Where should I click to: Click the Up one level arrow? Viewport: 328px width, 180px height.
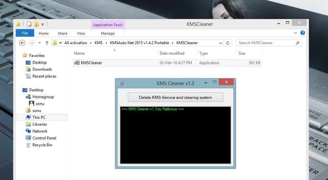(x=47, y=43)
